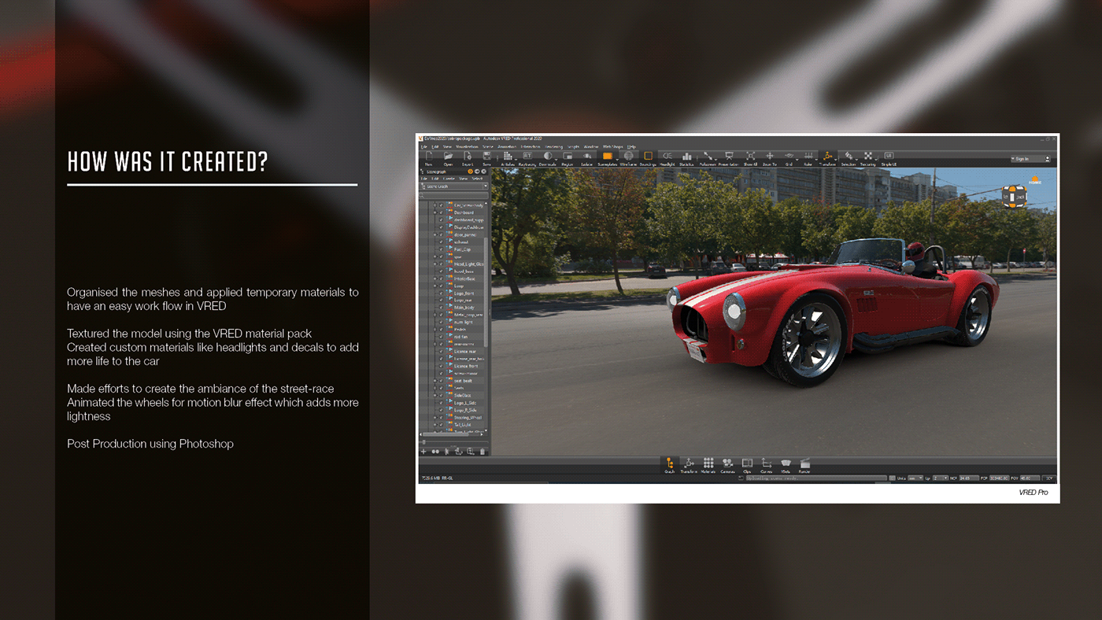Open the Create menu in Scenegraph panel
This screenshot has height=620, width=1102.
tap(450, 179)
